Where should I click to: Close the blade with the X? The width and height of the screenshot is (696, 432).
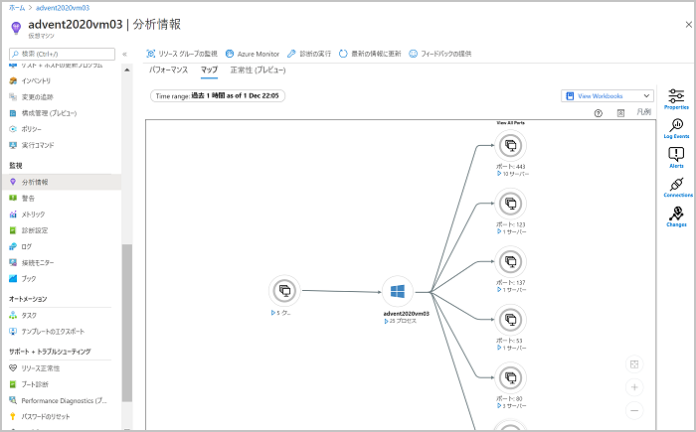(688, 25)
